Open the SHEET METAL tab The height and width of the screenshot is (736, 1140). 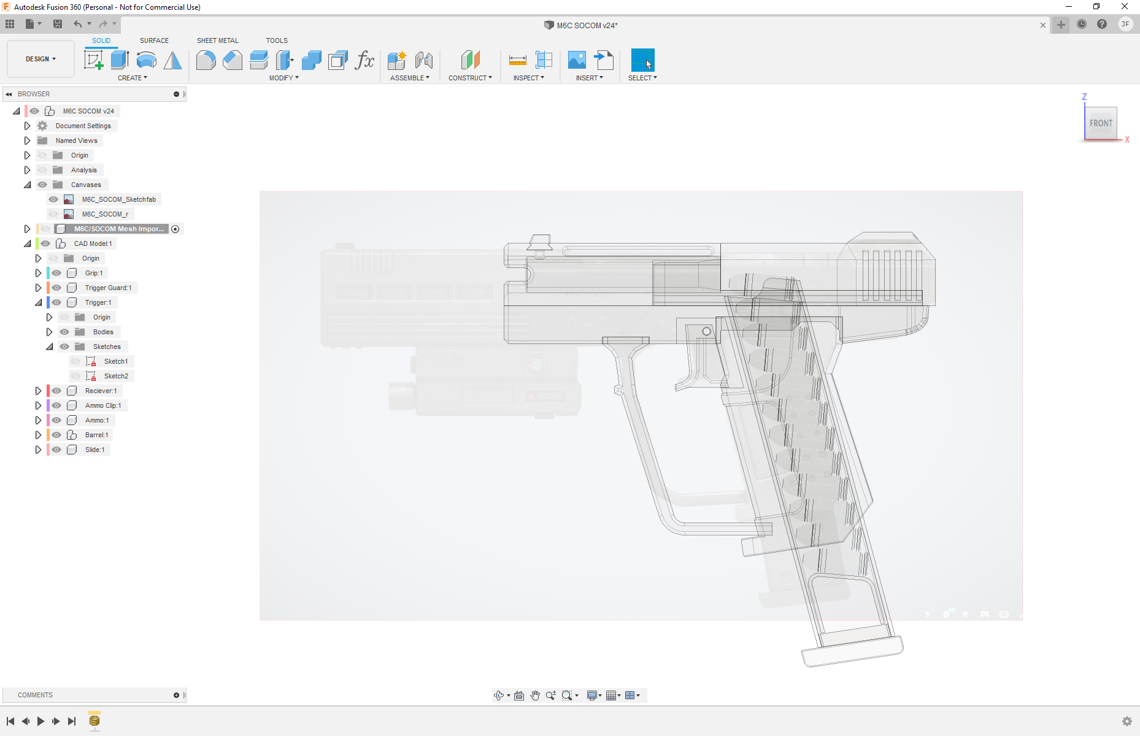217,40
